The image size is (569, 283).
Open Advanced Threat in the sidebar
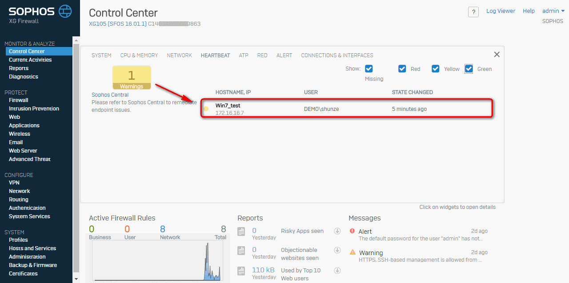30,159
